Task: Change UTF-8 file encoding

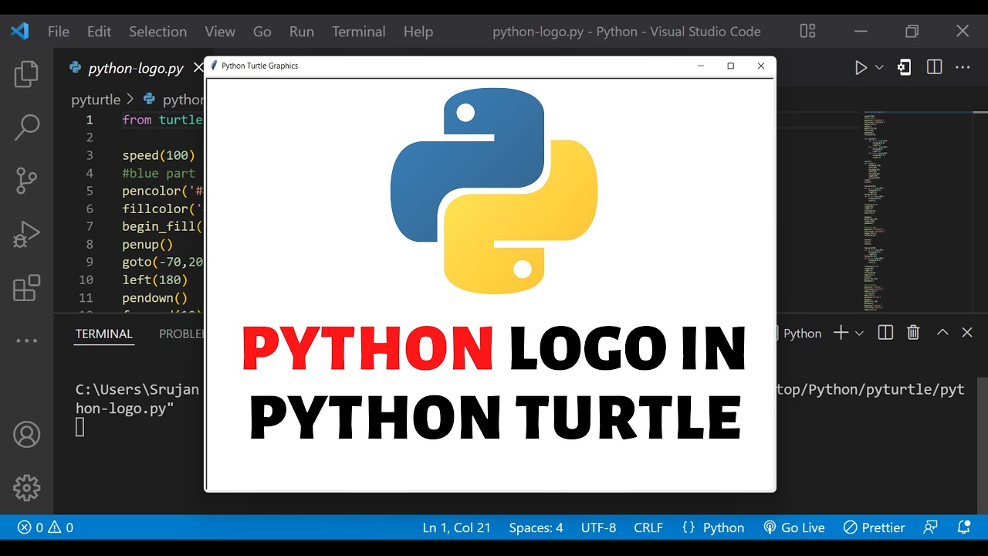Action: 598,527
